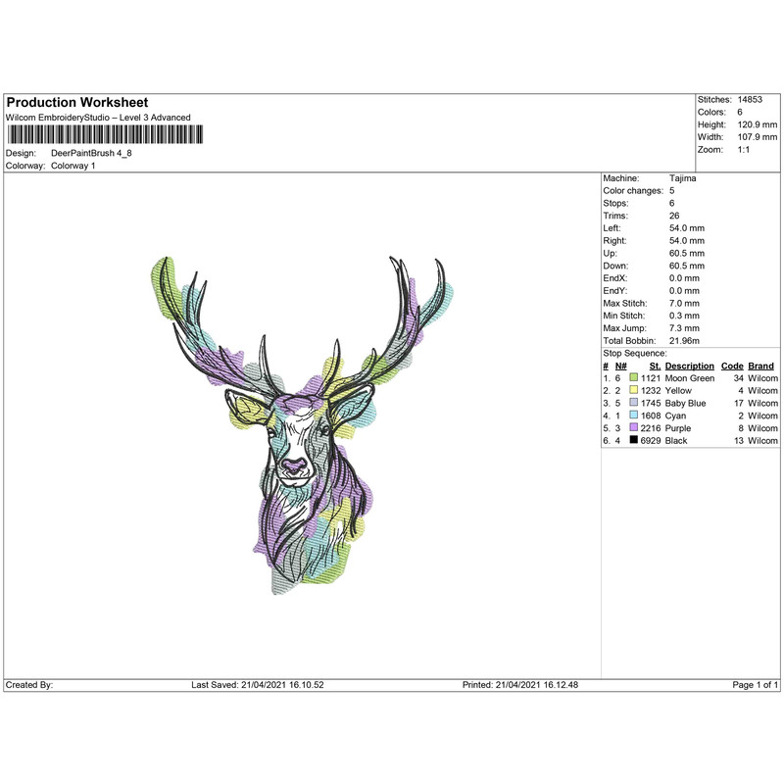
Task: Click the Printed date 21/04/2021
Action: [x=522, y=686]
